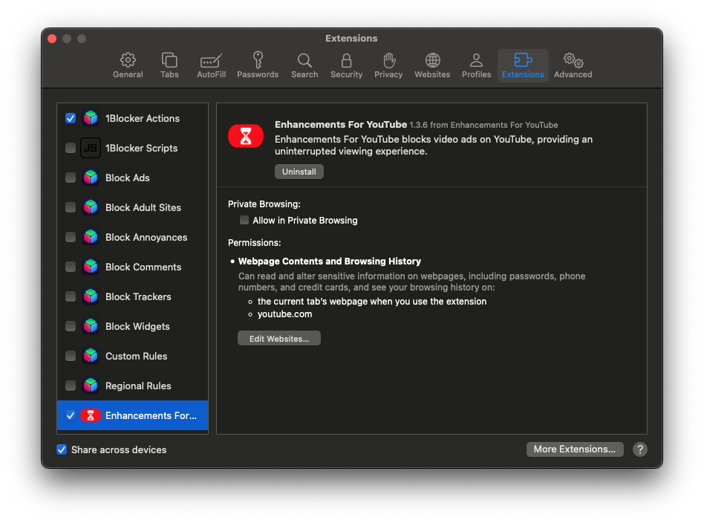Enable the Regional Rules checkbox
The width and height of the screenshot is (704, 523).
point(71,386)
